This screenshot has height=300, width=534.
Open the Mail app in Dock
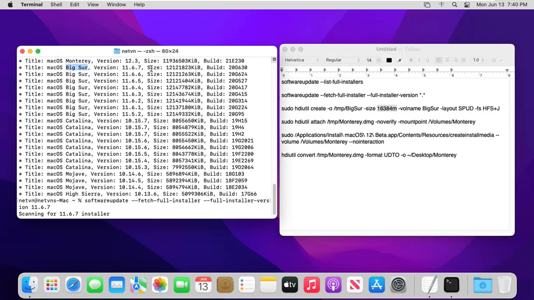(117, 285)
